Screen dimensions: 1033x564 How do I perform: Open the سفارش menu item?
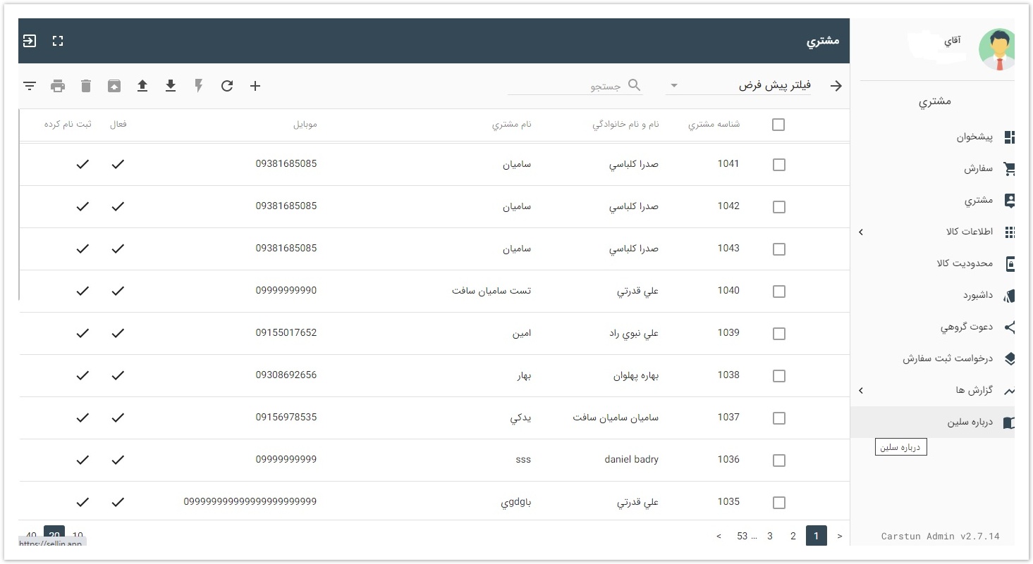932,169
